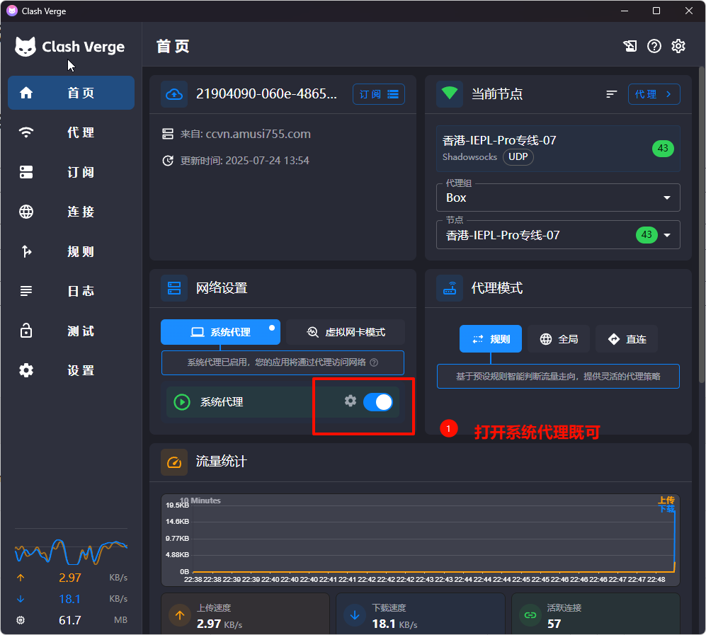Expand the 节点 node dropdown
The height and width of the screenshot is (635, 706).
coord(558,235)
